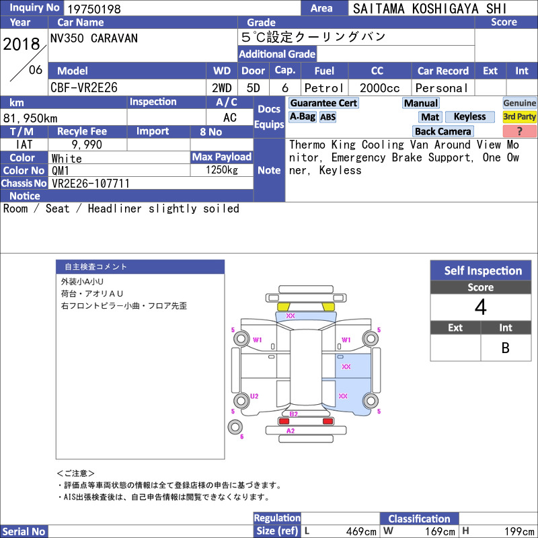Viewport: 538px width, 538px height.
Task: Click the XX mark on windshield
Action: click(x=291, y=315)
